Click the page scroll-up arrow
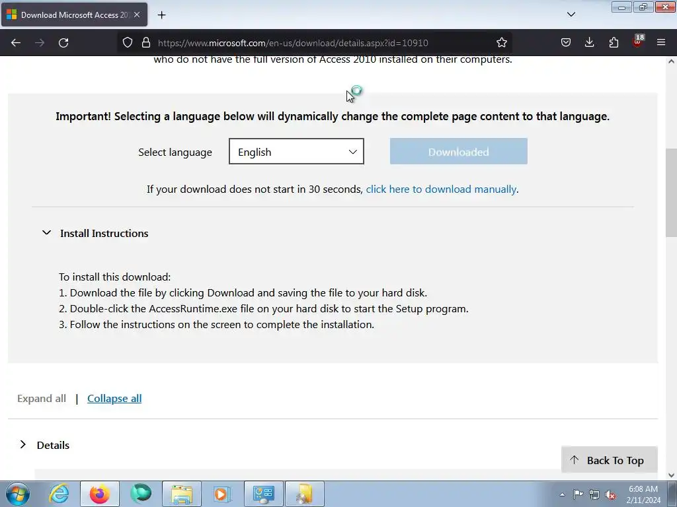677x507 pixels. click(671, 61)
